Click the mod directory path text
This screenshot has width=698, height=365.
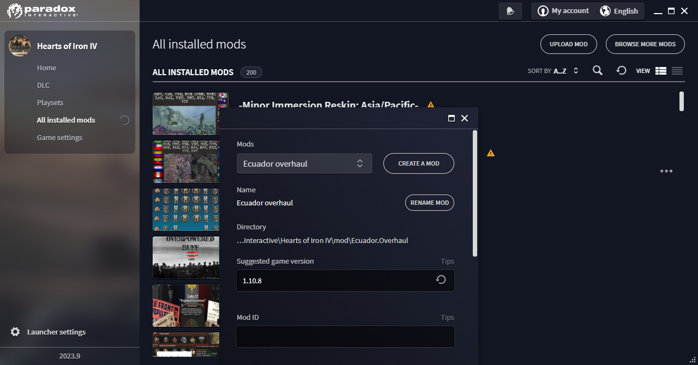[322, 240]
